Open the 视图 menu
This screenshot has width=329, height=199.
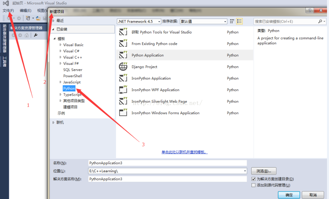pyautogui.click(x=42, y=11)
